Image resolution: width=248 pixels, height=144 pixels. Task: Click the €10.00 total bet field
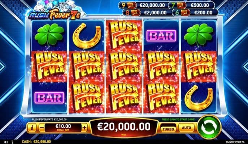[63, 128]
